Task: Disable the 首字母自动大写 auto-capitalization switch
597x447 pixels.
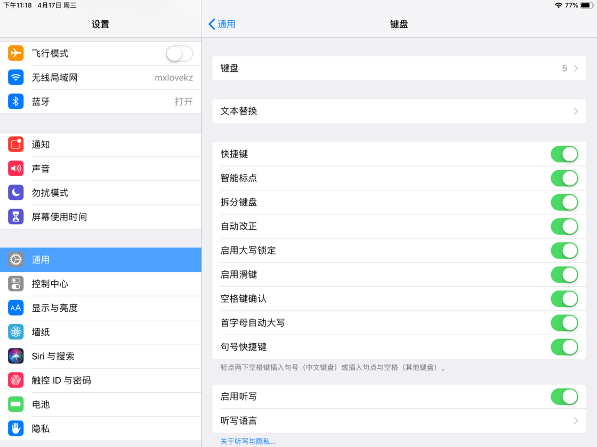Action: click(x=564, y=322)
